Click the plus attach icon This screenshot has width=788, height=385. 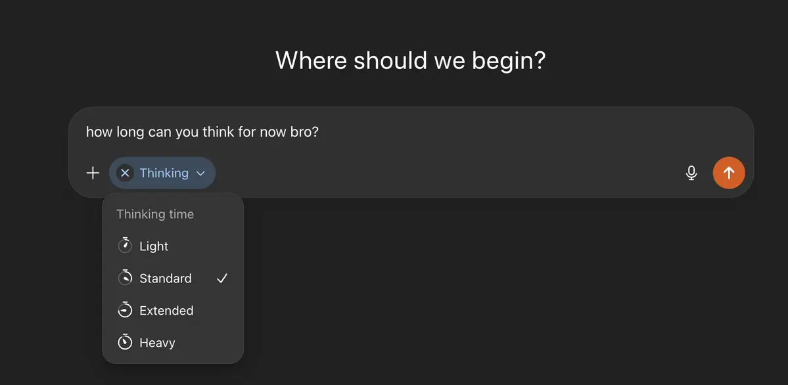(93, 173)
